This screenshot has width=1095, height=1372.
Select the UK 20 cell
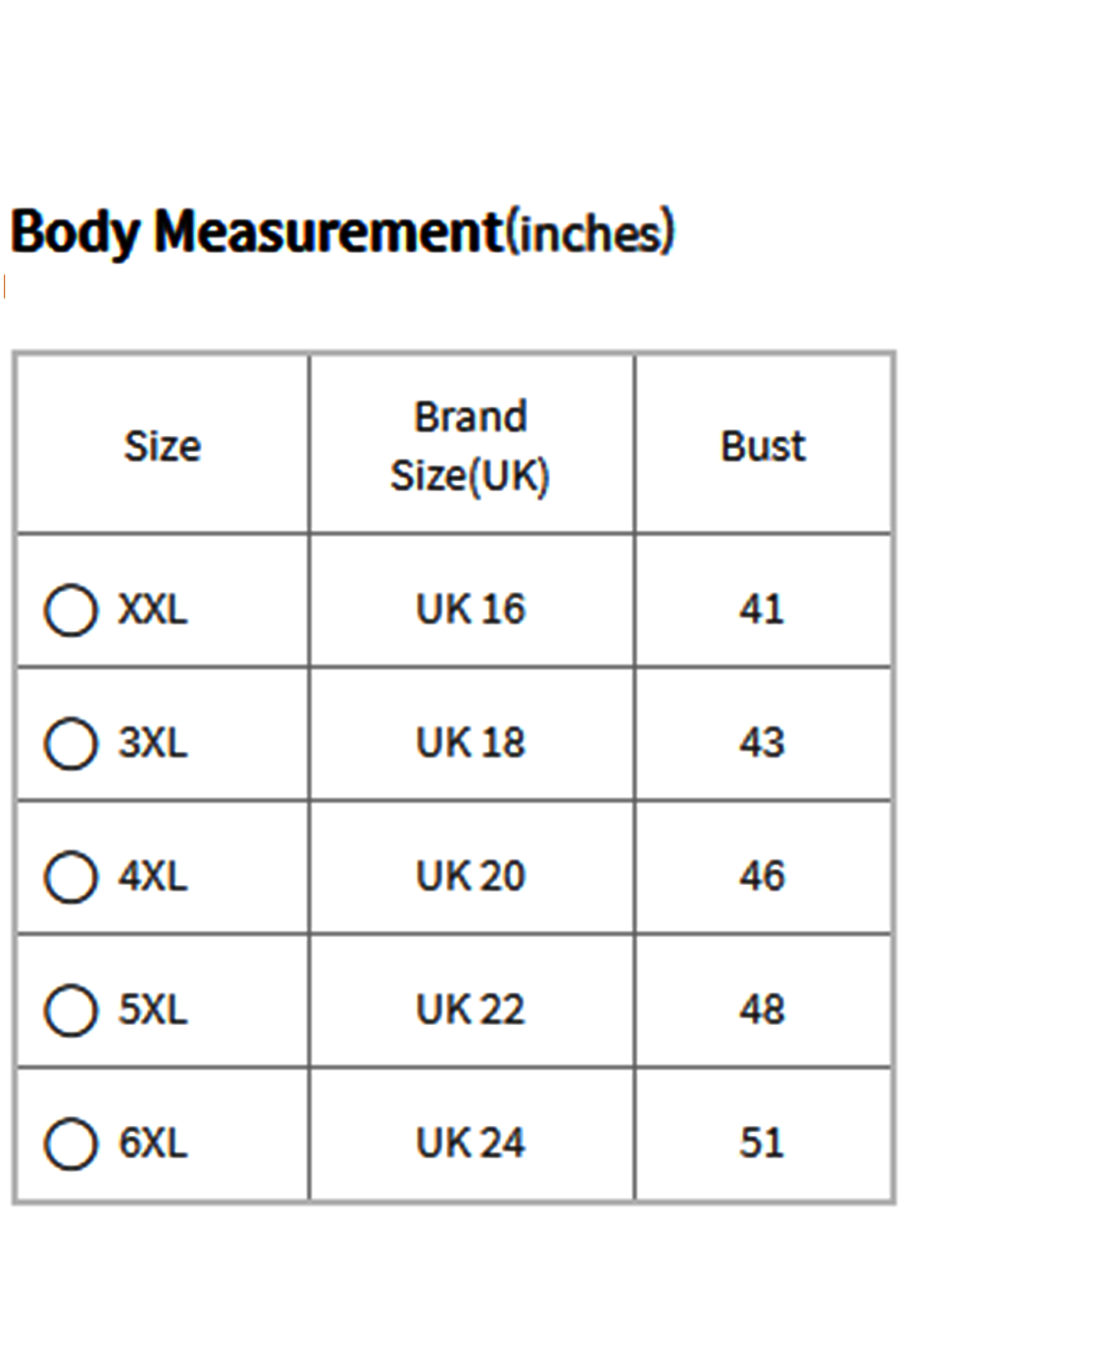pos(471,876)
